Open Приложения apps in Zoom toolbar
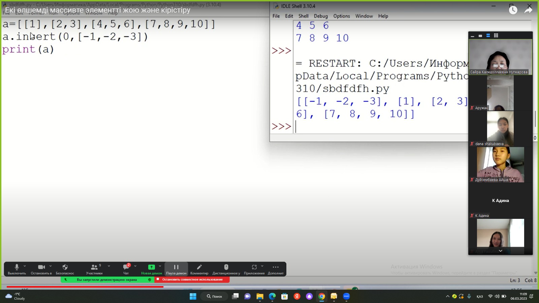The height and width of the screenshot is (303, 539). pyautogui.click(x=254, y=269)
